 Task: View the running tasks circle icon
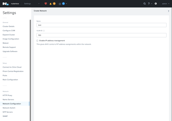click(60, 4)
